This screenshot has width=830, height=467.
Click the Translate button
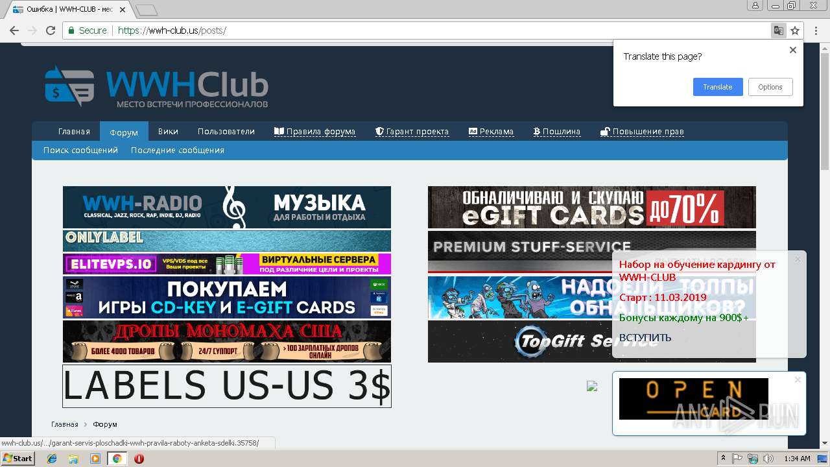pos(718,87)
